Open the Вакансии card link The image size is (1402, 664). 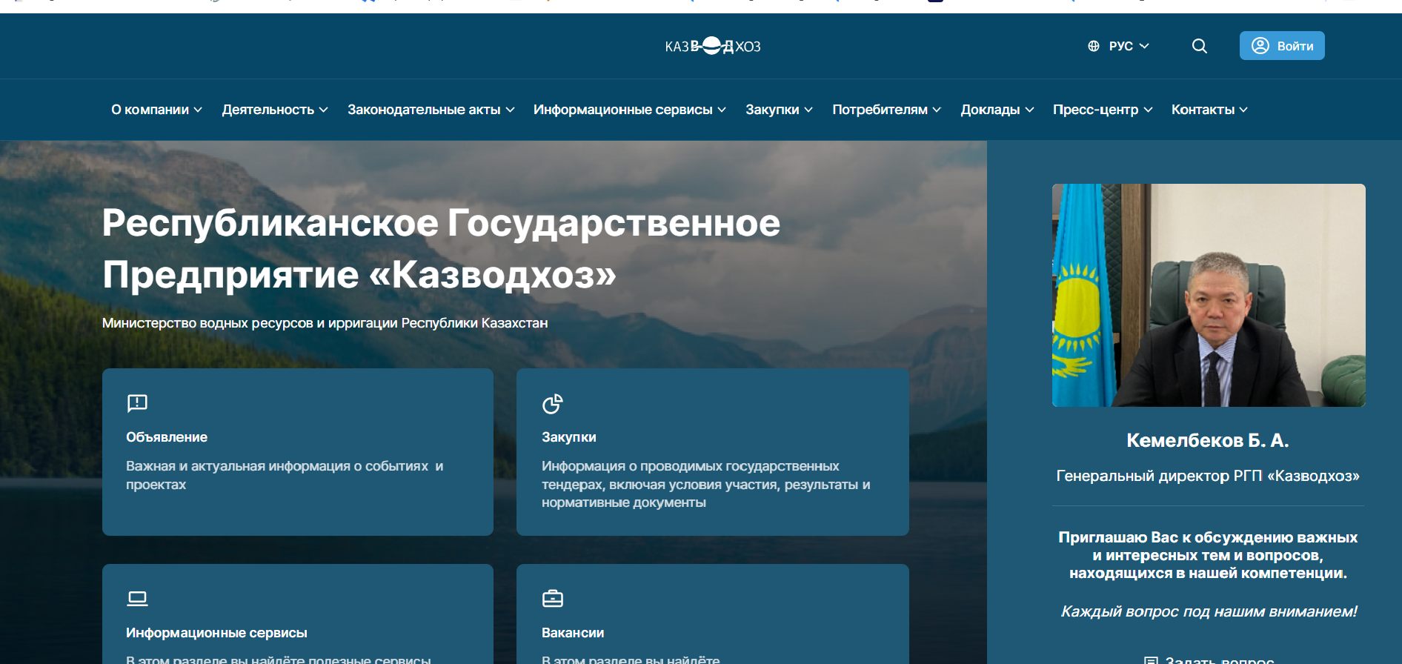tap(572, 633)
